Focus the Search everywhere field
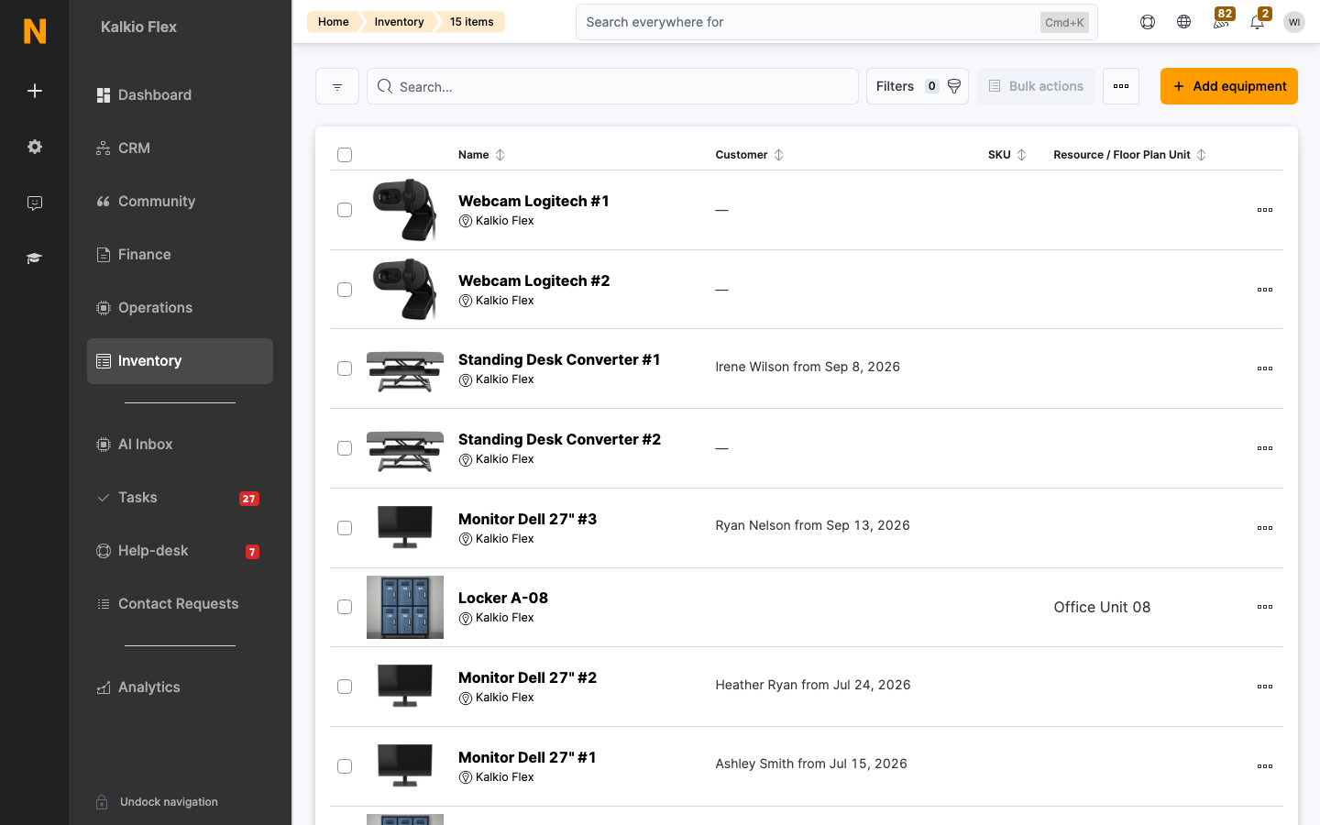 tap(837, 22)
